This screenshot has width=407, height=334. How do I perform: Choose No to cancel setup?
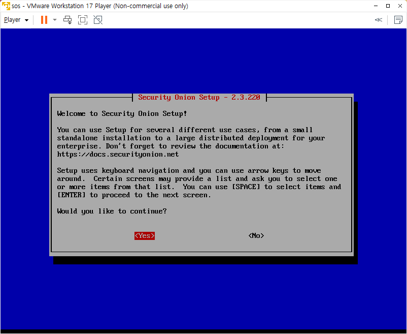[256, 235]
